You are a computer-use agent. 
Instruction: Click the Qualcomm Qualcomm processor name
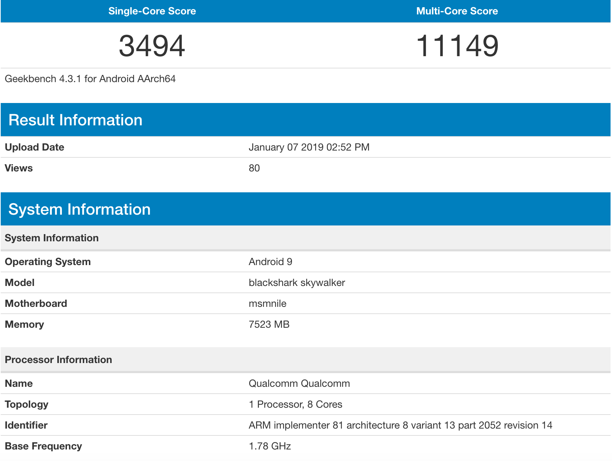[x=299, y=384]
